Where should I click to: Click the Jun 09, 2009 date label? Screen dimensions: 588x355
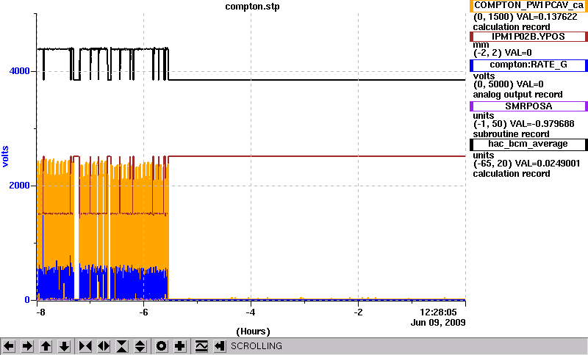(438, 323)
